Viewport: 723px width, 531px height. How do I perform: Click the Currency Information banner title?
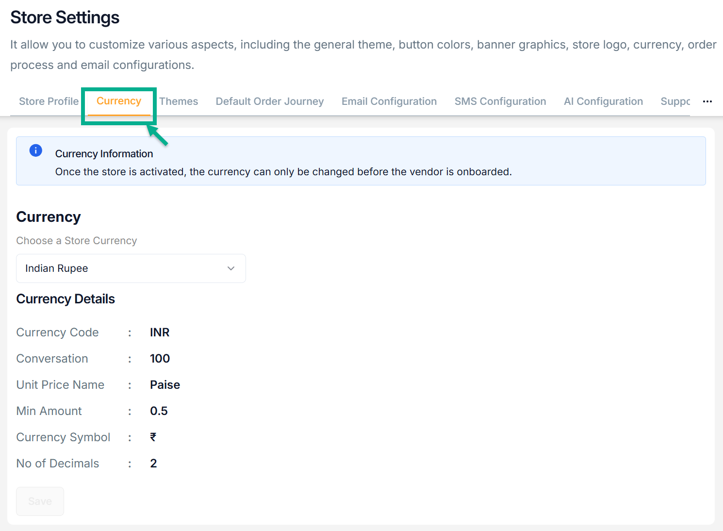click(104, 154)
